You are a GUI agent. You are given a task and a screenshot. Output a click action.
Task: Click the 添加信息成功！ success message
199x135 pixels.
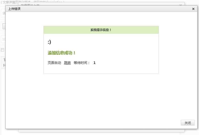pyautogui.click(x=62, y=53)
